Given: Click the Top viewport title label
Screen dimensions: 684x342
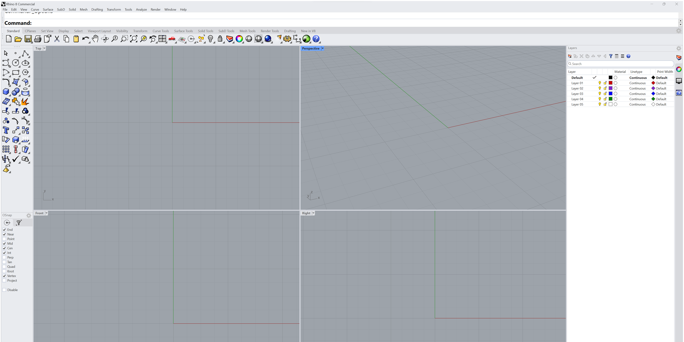Looking at the screenshot, I should (38, 48).
